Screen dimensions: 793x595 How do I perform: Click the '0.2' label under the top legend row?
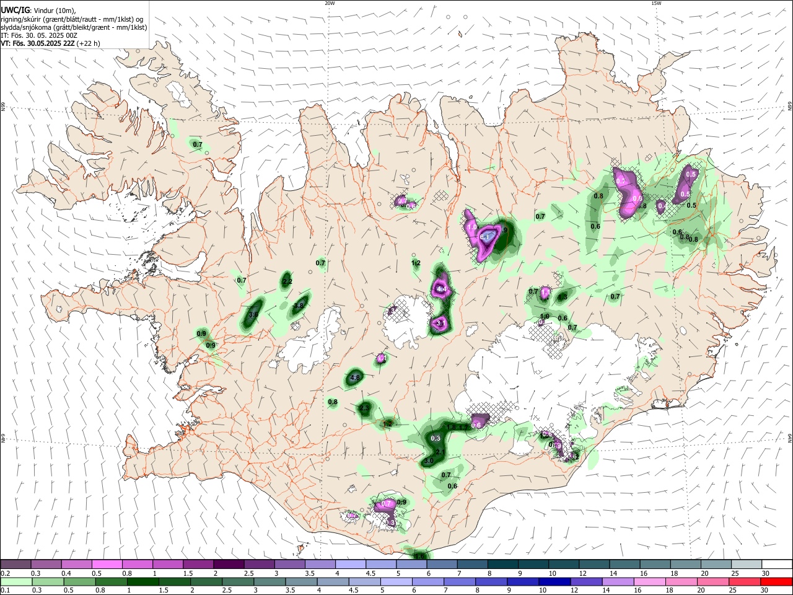pos(5,573)
